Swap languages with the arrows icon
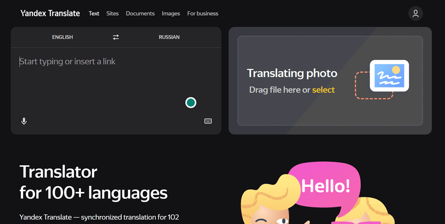 pyautogui.click(x=116, y=37)
